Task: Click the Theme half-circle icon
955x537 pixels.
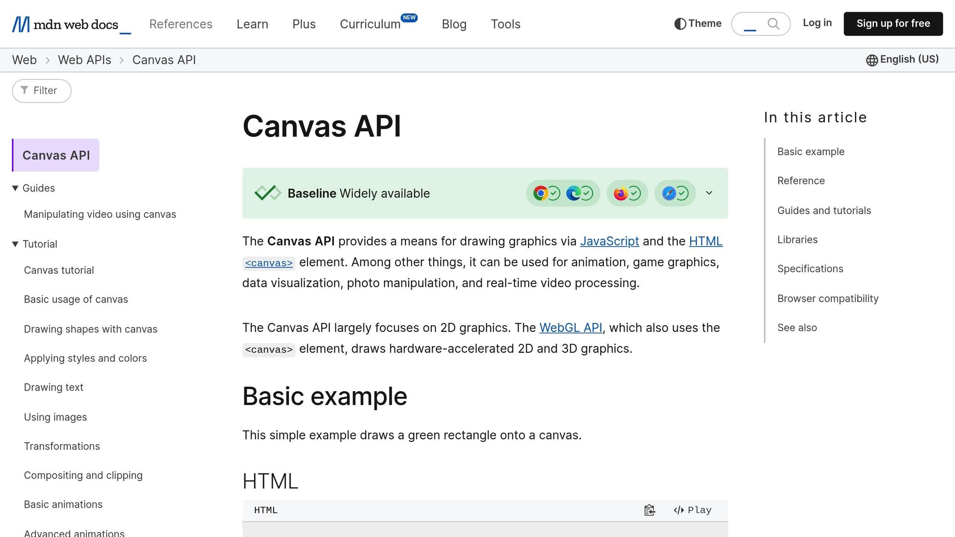Action: tap(680, 24)
